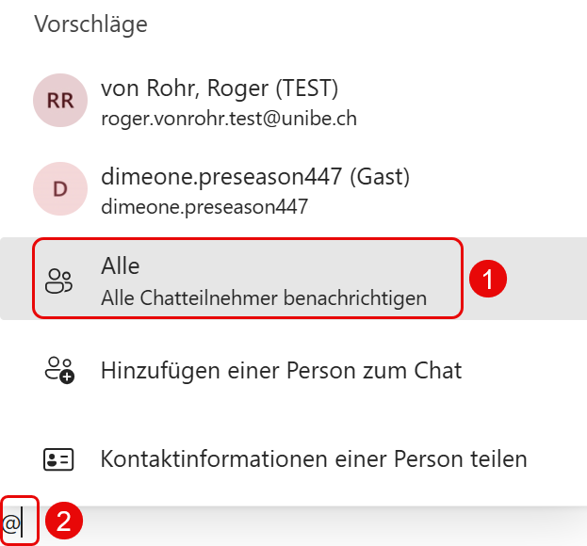587x546 pixels.
Task: Click the Alle group people icon
Action: 58,281
